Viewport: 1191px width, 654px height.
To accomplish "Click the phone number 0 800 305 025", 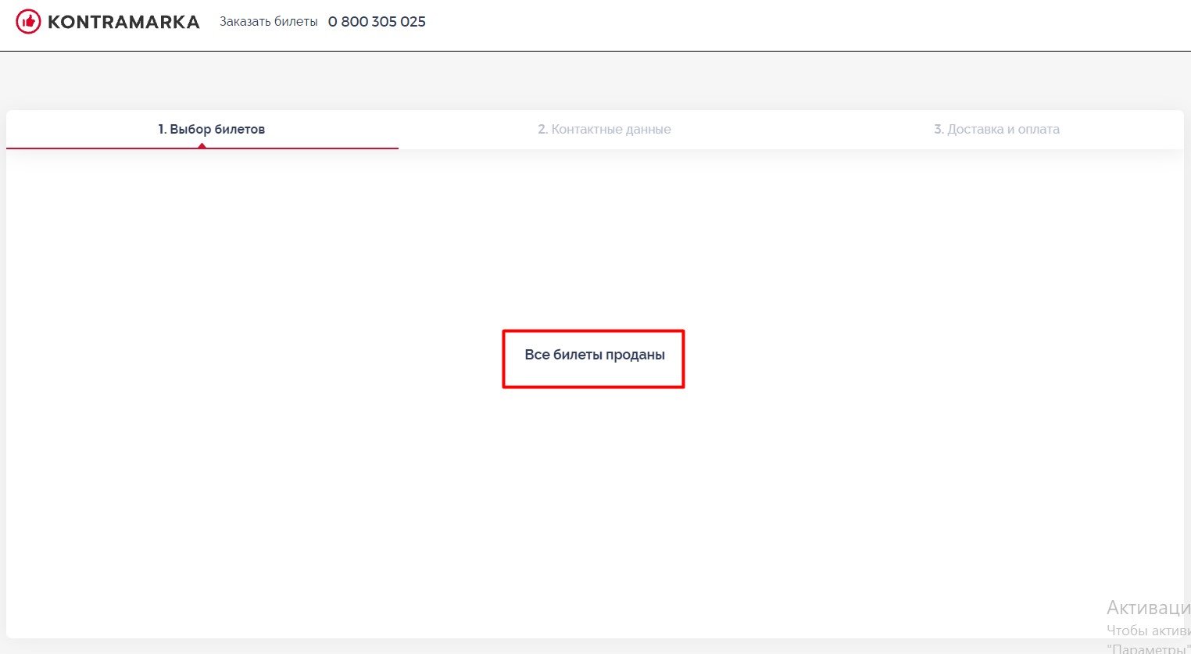I will point(377,22).
